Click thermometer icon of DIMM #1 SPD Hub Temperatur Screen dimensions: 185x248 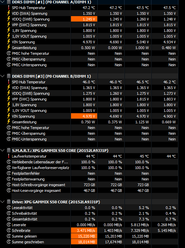click(x=9, y=8)
